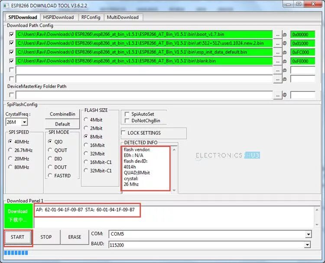325x263 pixels.
Task: Click up arrow of Detected Info scrollbar
Action: (174, 149)
